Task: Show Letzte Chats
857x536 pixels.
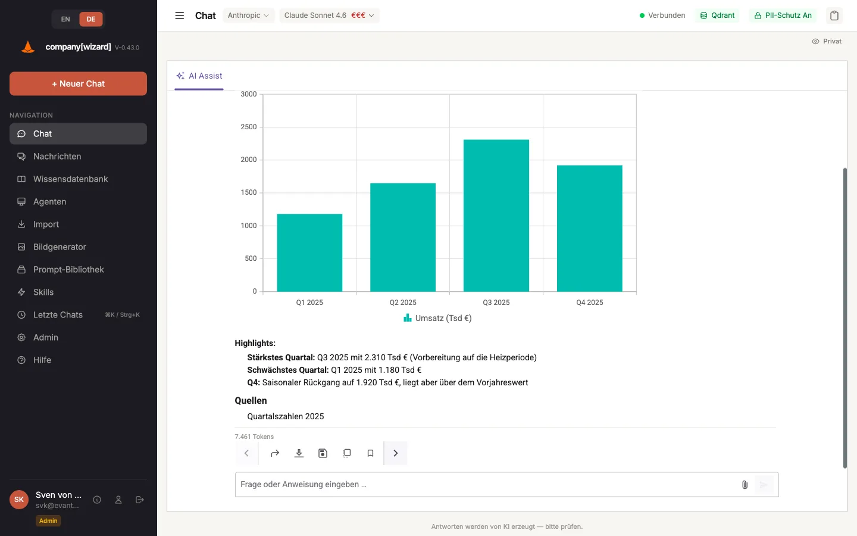Action: point(78,315)
